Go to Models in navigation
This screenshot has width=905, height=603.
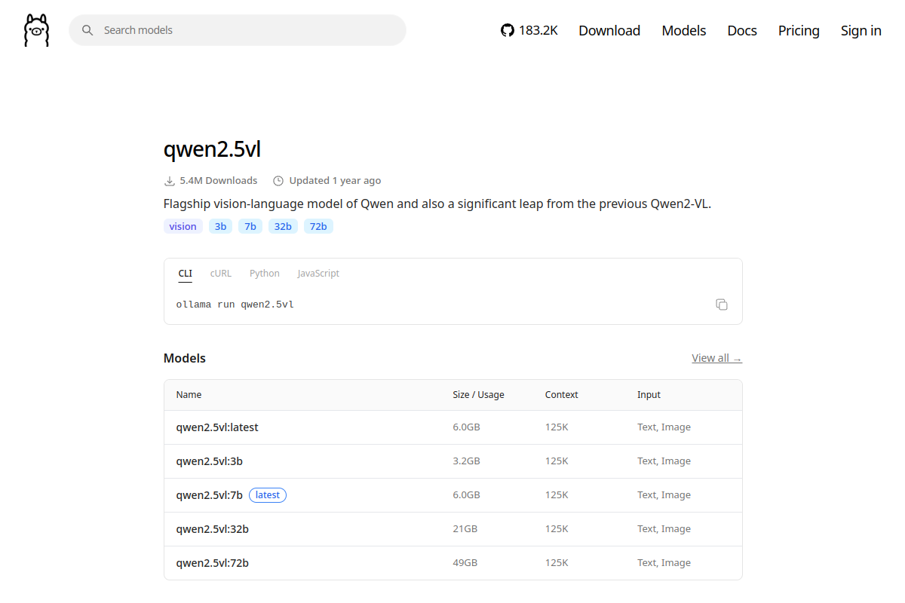click(684, 30)
